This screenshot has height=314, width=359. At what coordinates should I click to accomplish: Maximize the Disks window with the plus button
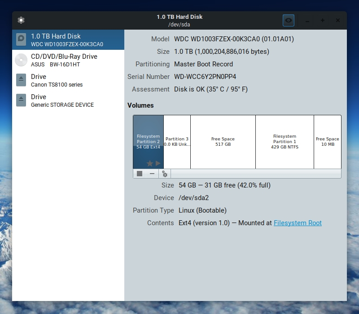tap(322, 21)
